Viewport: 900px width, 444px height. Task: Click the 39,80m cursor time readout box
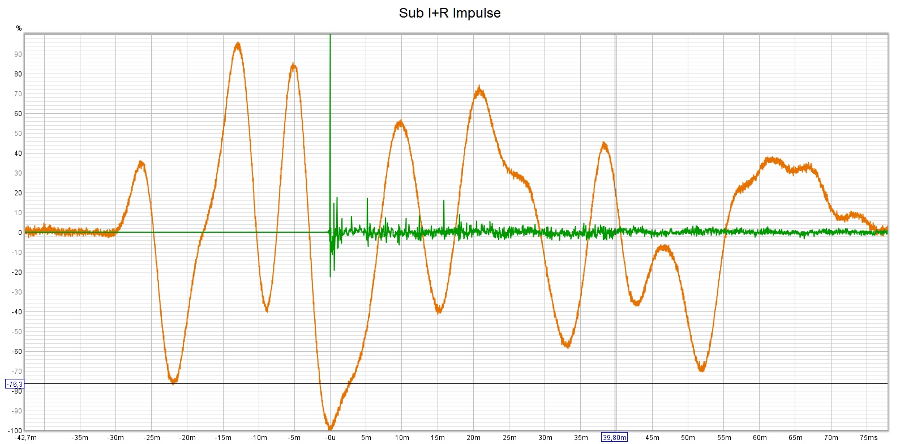[614, 437]
